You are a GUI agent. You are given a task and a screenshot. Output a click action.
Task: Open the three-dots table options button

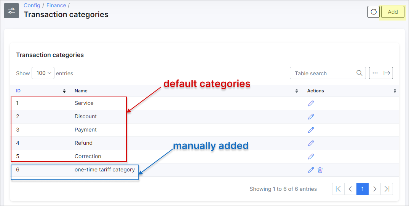coord(375,73)
